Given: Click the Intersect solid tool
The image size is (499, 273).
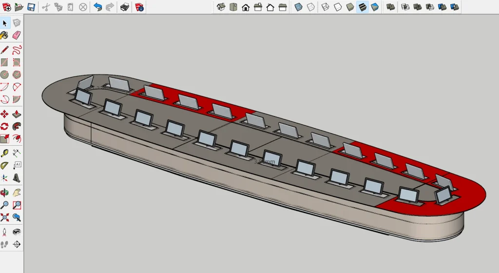Looking at the screenshot, I should click(x=405, y=7).
